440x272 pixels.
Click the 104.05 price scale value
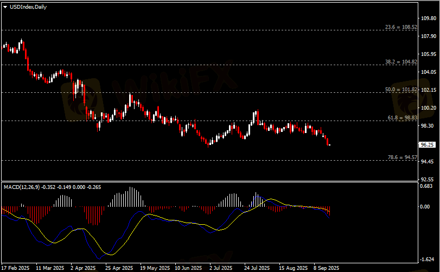[429, 72]
